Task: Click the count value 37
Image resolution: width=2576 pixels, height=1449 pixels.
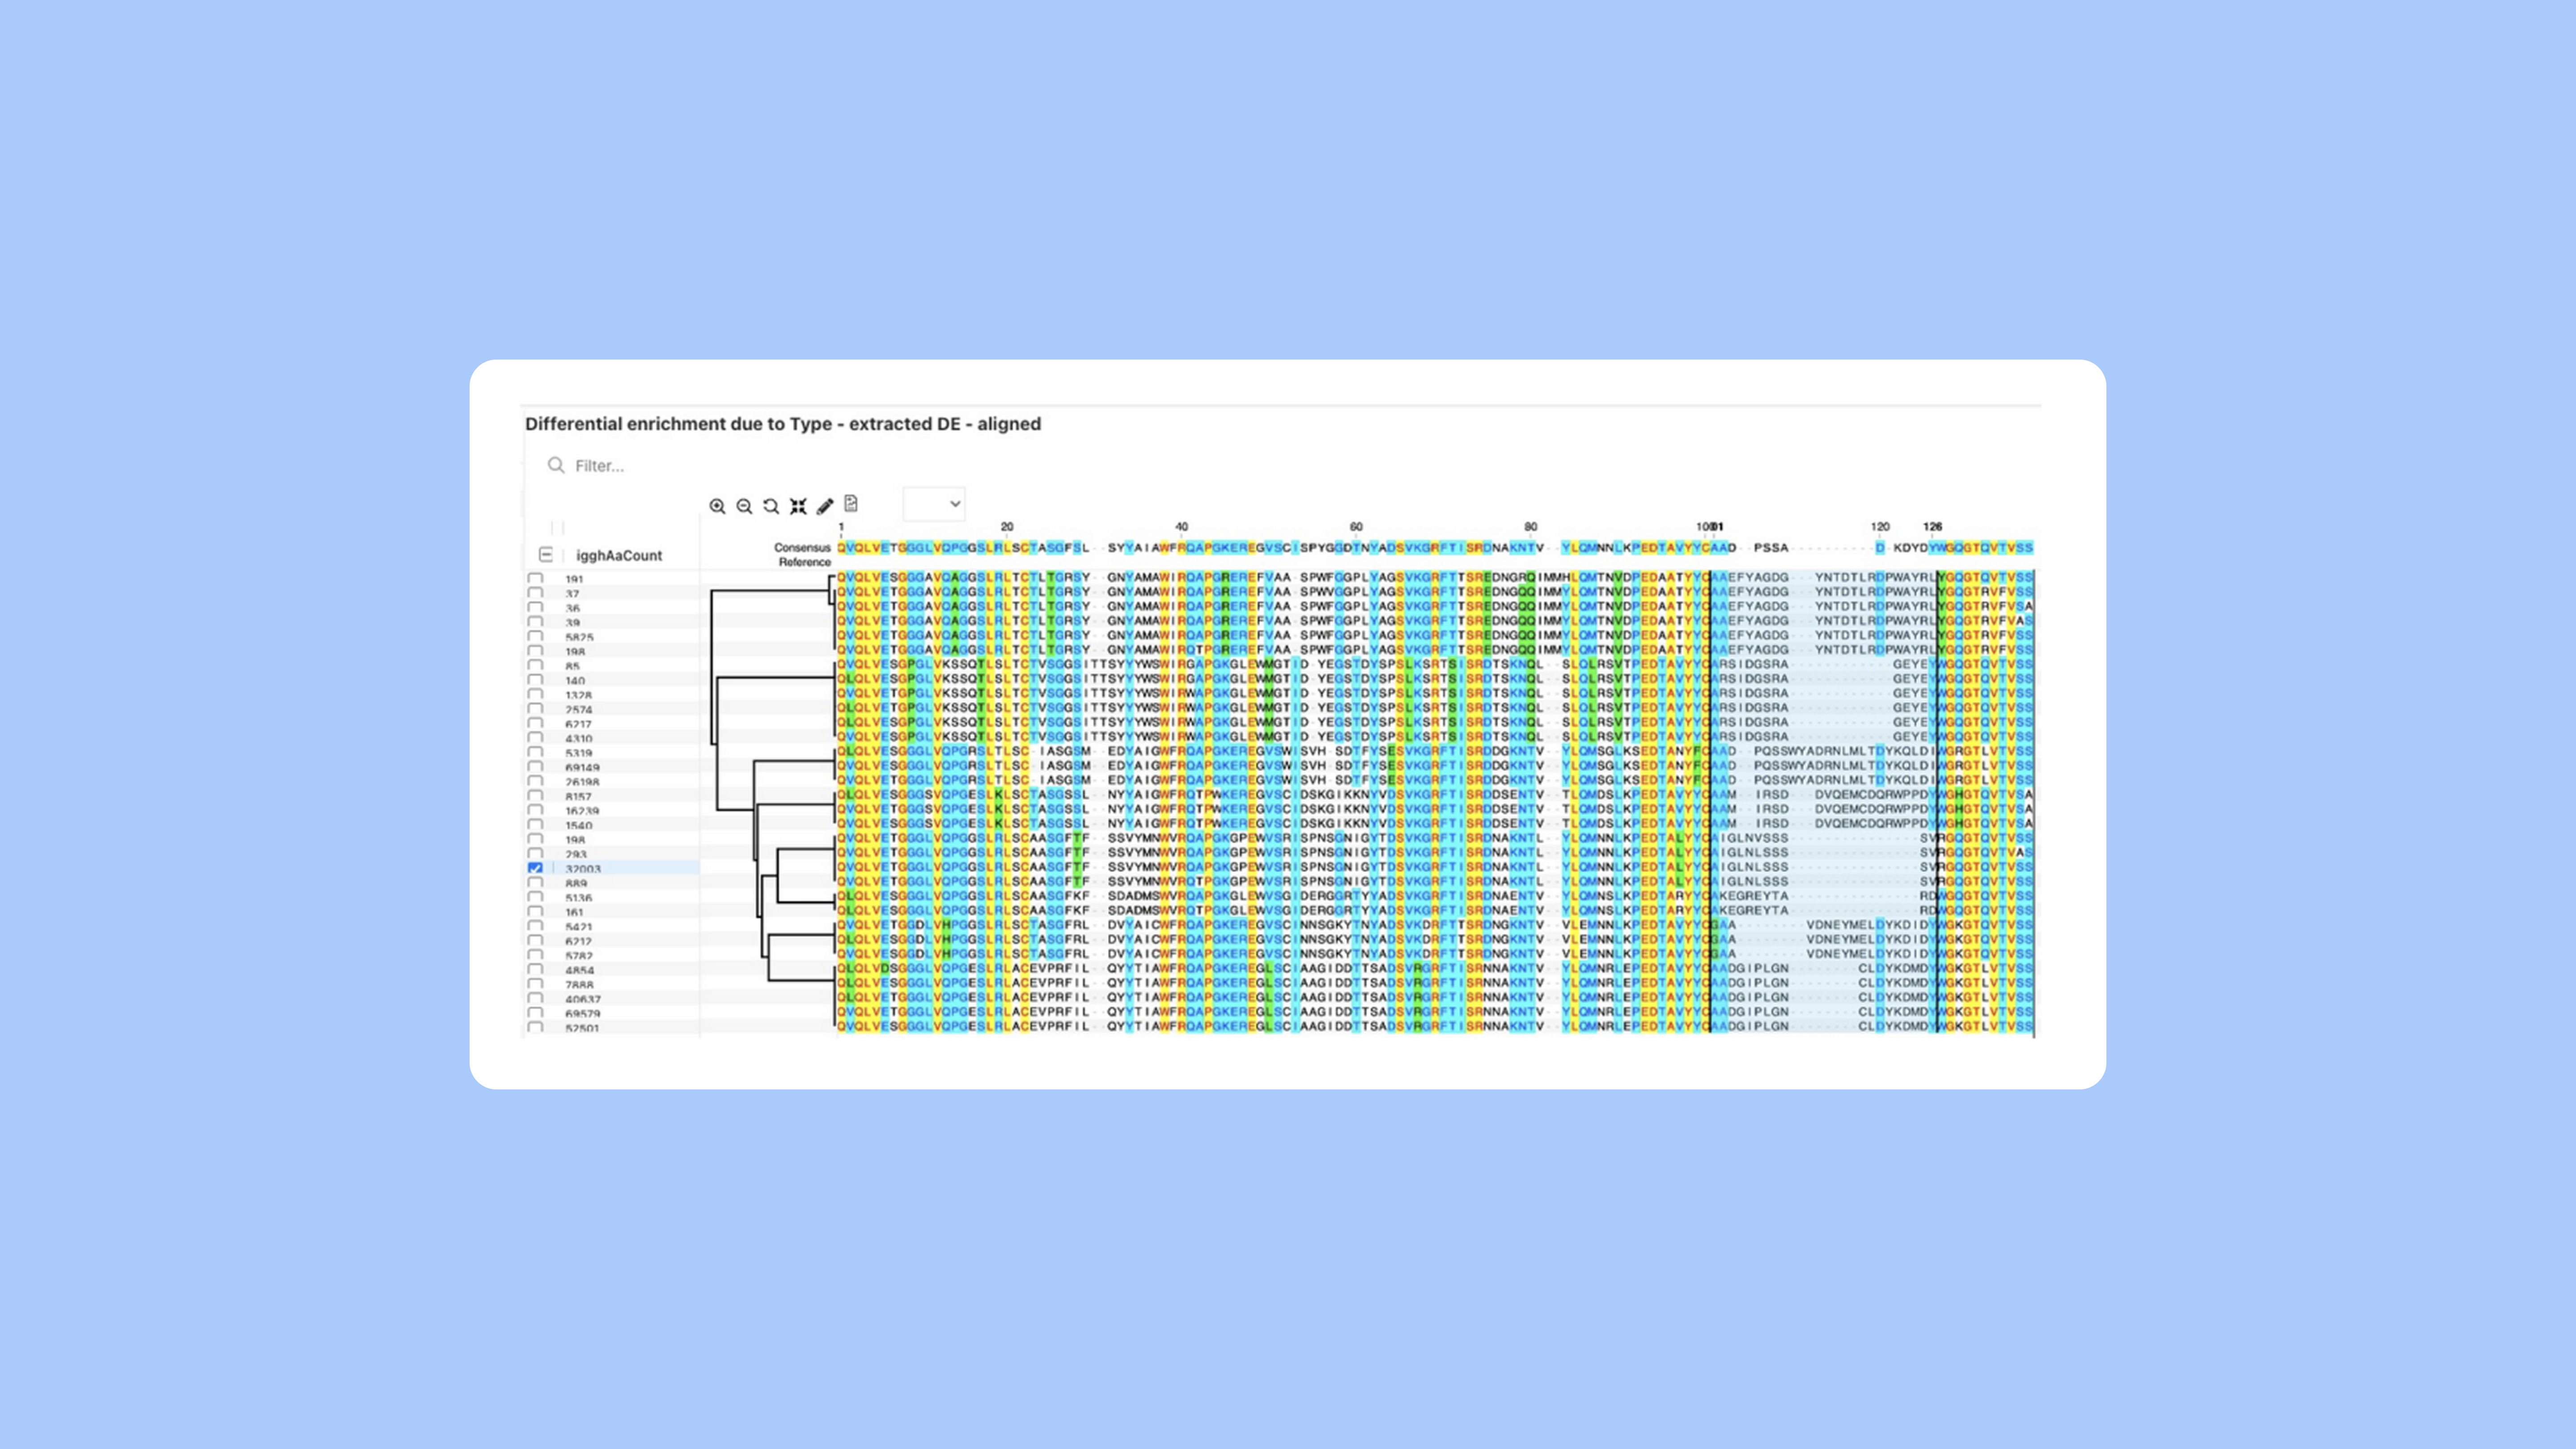Action: point(572,594)
